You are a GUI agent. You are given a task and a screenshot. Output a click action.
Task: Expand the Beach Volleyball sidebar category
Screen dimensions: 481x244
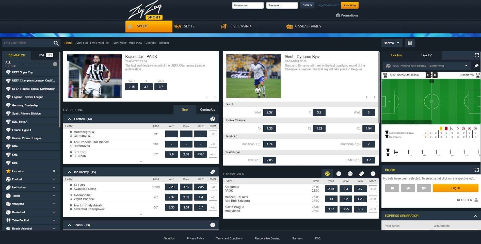(54, 229)
